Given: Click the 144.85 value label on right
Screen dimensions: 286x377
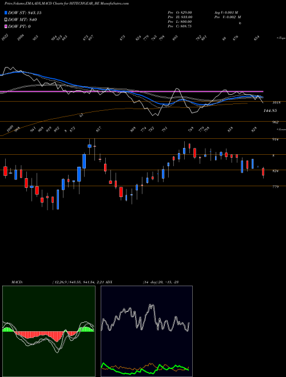Looking at the screenshot, I should [x=270, y=111].
